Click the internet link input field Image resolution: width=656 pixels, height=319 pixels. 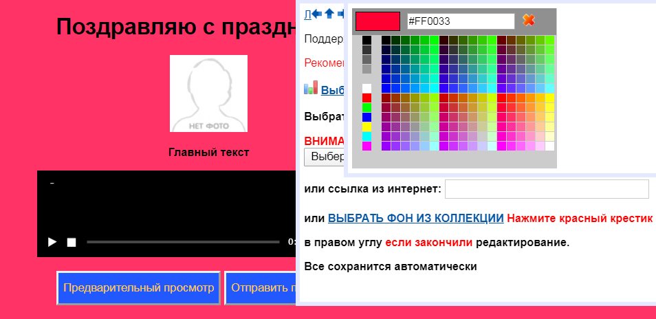point(547,189)
